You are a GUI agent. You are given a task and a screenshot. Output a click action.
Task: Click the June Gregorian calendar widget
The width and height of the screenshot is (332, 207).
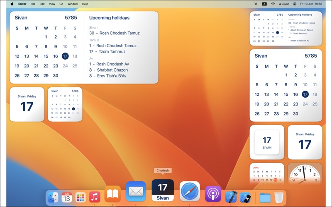coord(267,174)
